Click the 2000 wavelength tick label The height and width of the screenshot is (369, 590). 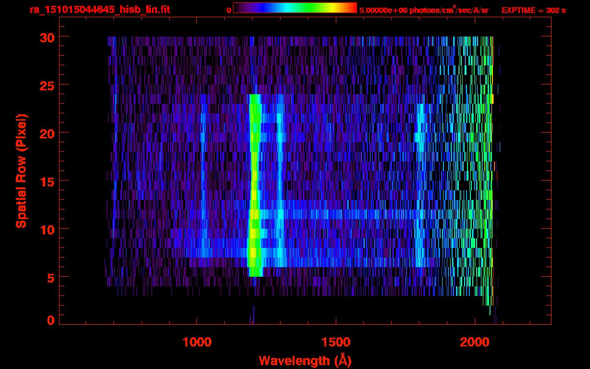pyautogui.click(x=475, y=342)
